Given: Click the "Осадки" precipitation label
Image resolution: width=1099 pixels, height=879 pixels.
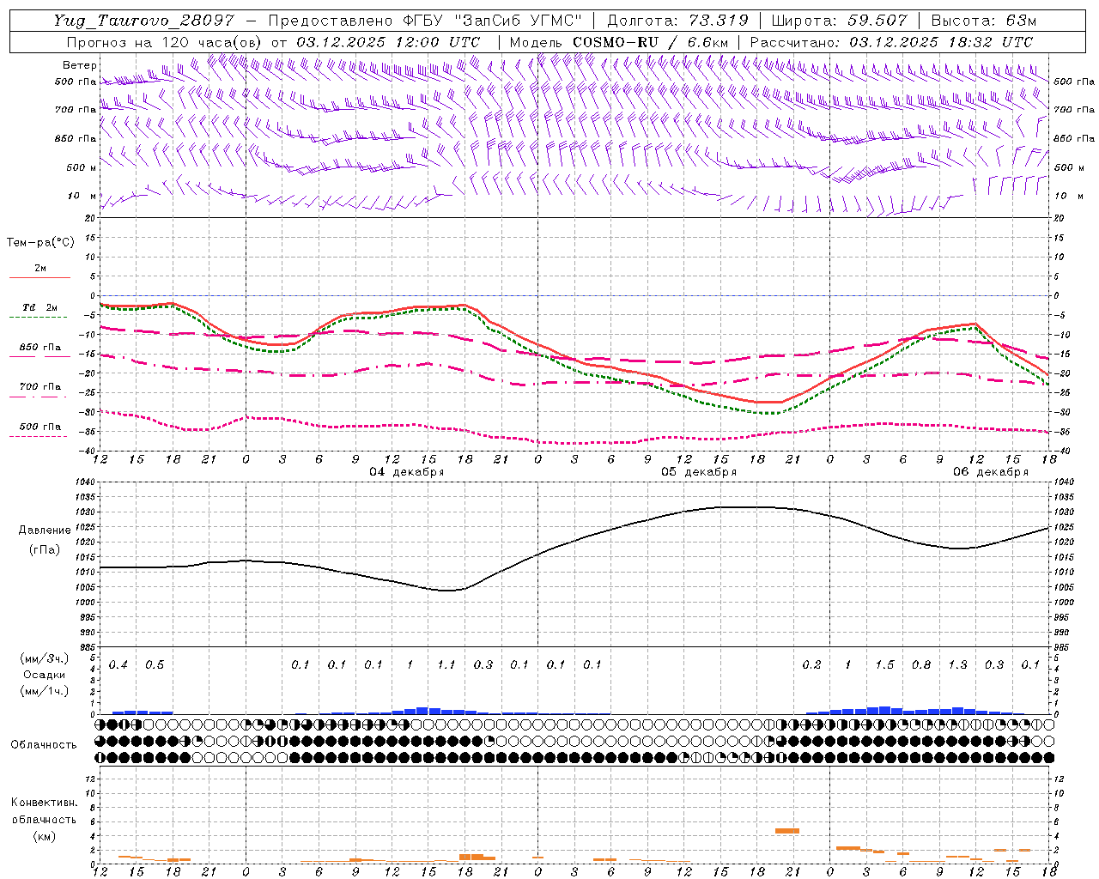Looking at the screenshot, I should (x=44, y=675).
